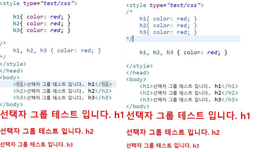
Task: Click the <h2> line in the left editor
Action: 62,91
